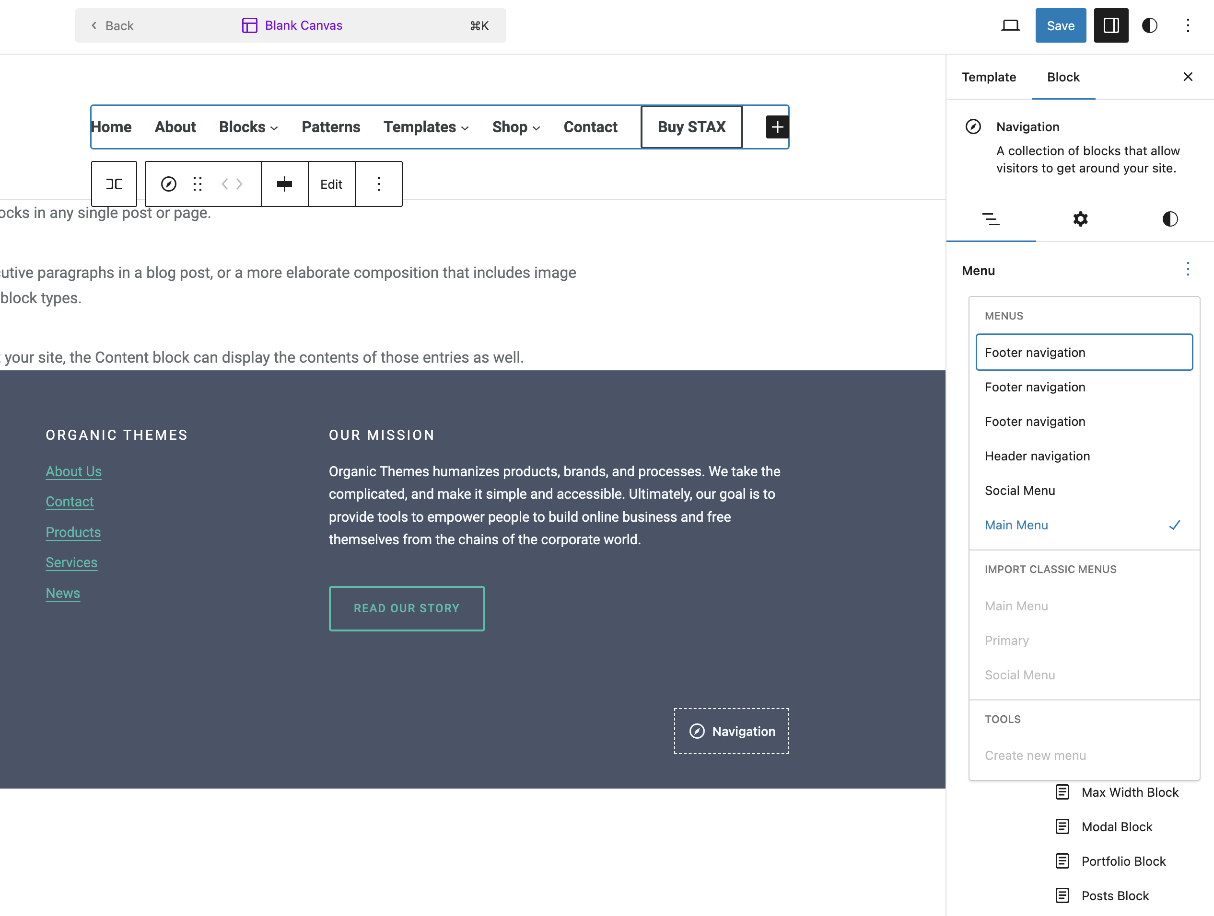Click the OUR MISSION heading
Image resolution: width=1214 pixels, height=916 pixels.
point(382,435)
